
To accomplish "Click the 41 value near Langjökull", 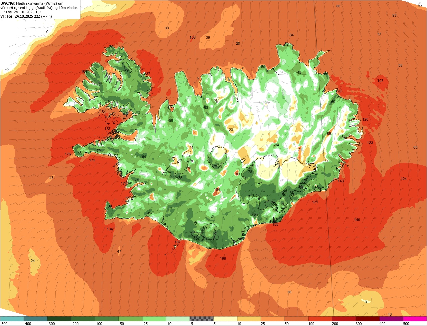I will [x=191, y=148].
